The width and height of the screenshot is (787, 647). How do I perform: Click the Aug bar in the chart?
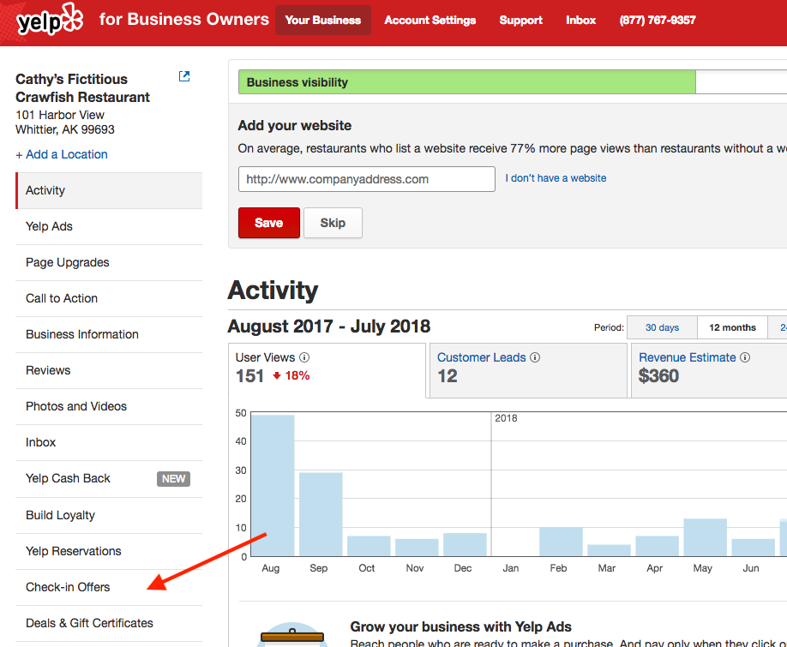click(x=273, y=486)
